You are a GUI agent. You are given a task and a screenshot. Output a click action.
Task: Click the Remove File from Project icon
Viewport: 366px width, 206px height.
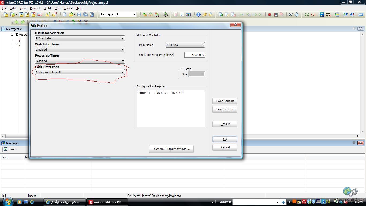point(54,14)
